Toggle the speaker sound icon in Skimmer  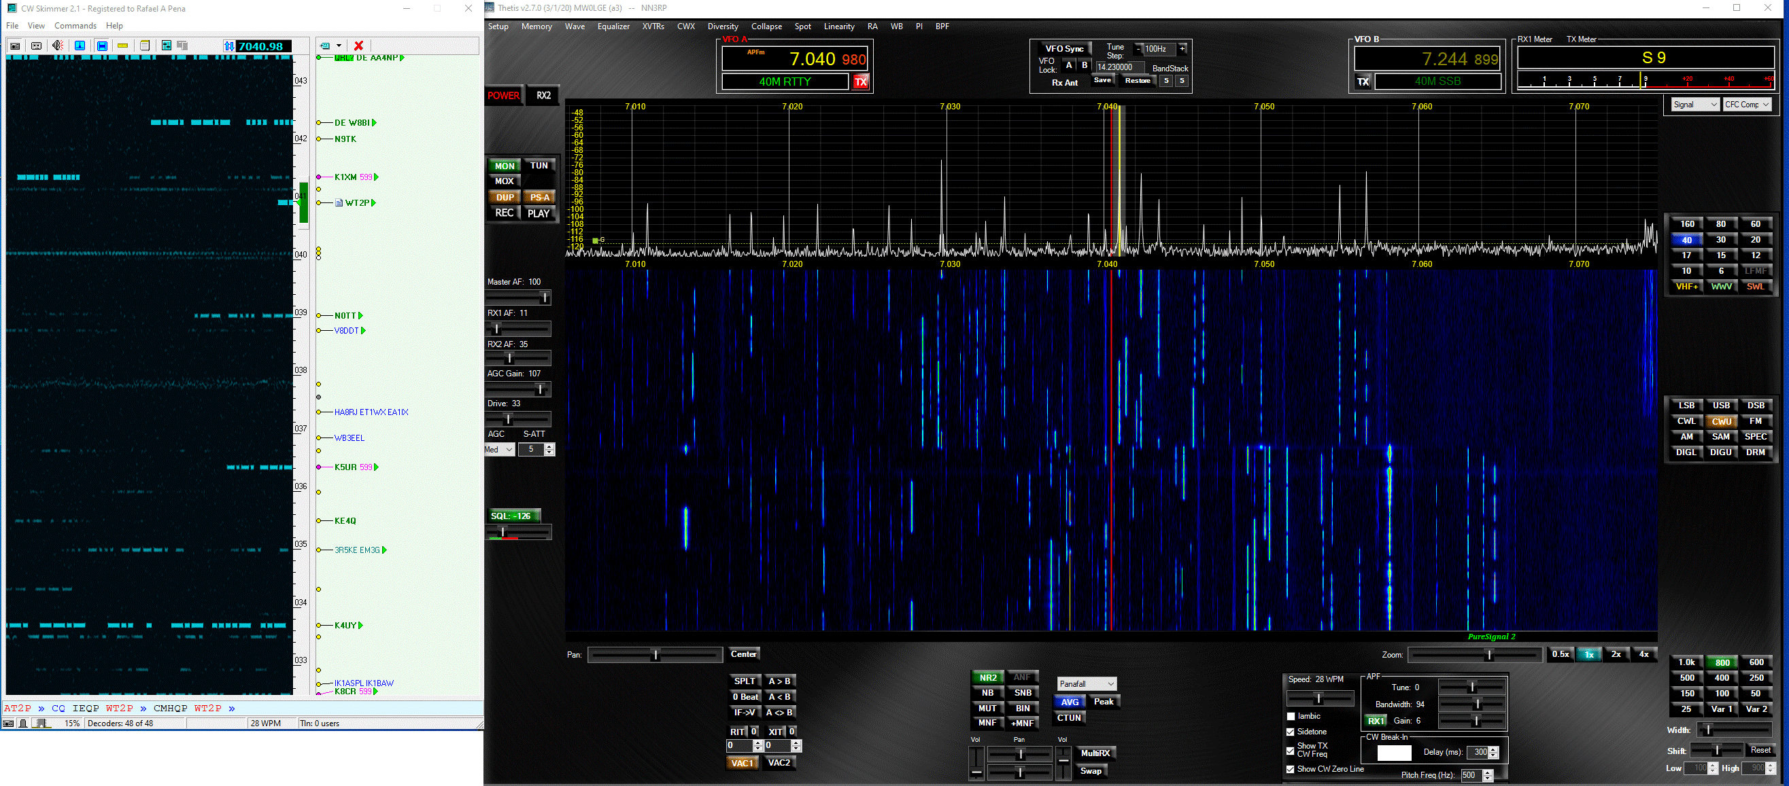click(58, 46)
